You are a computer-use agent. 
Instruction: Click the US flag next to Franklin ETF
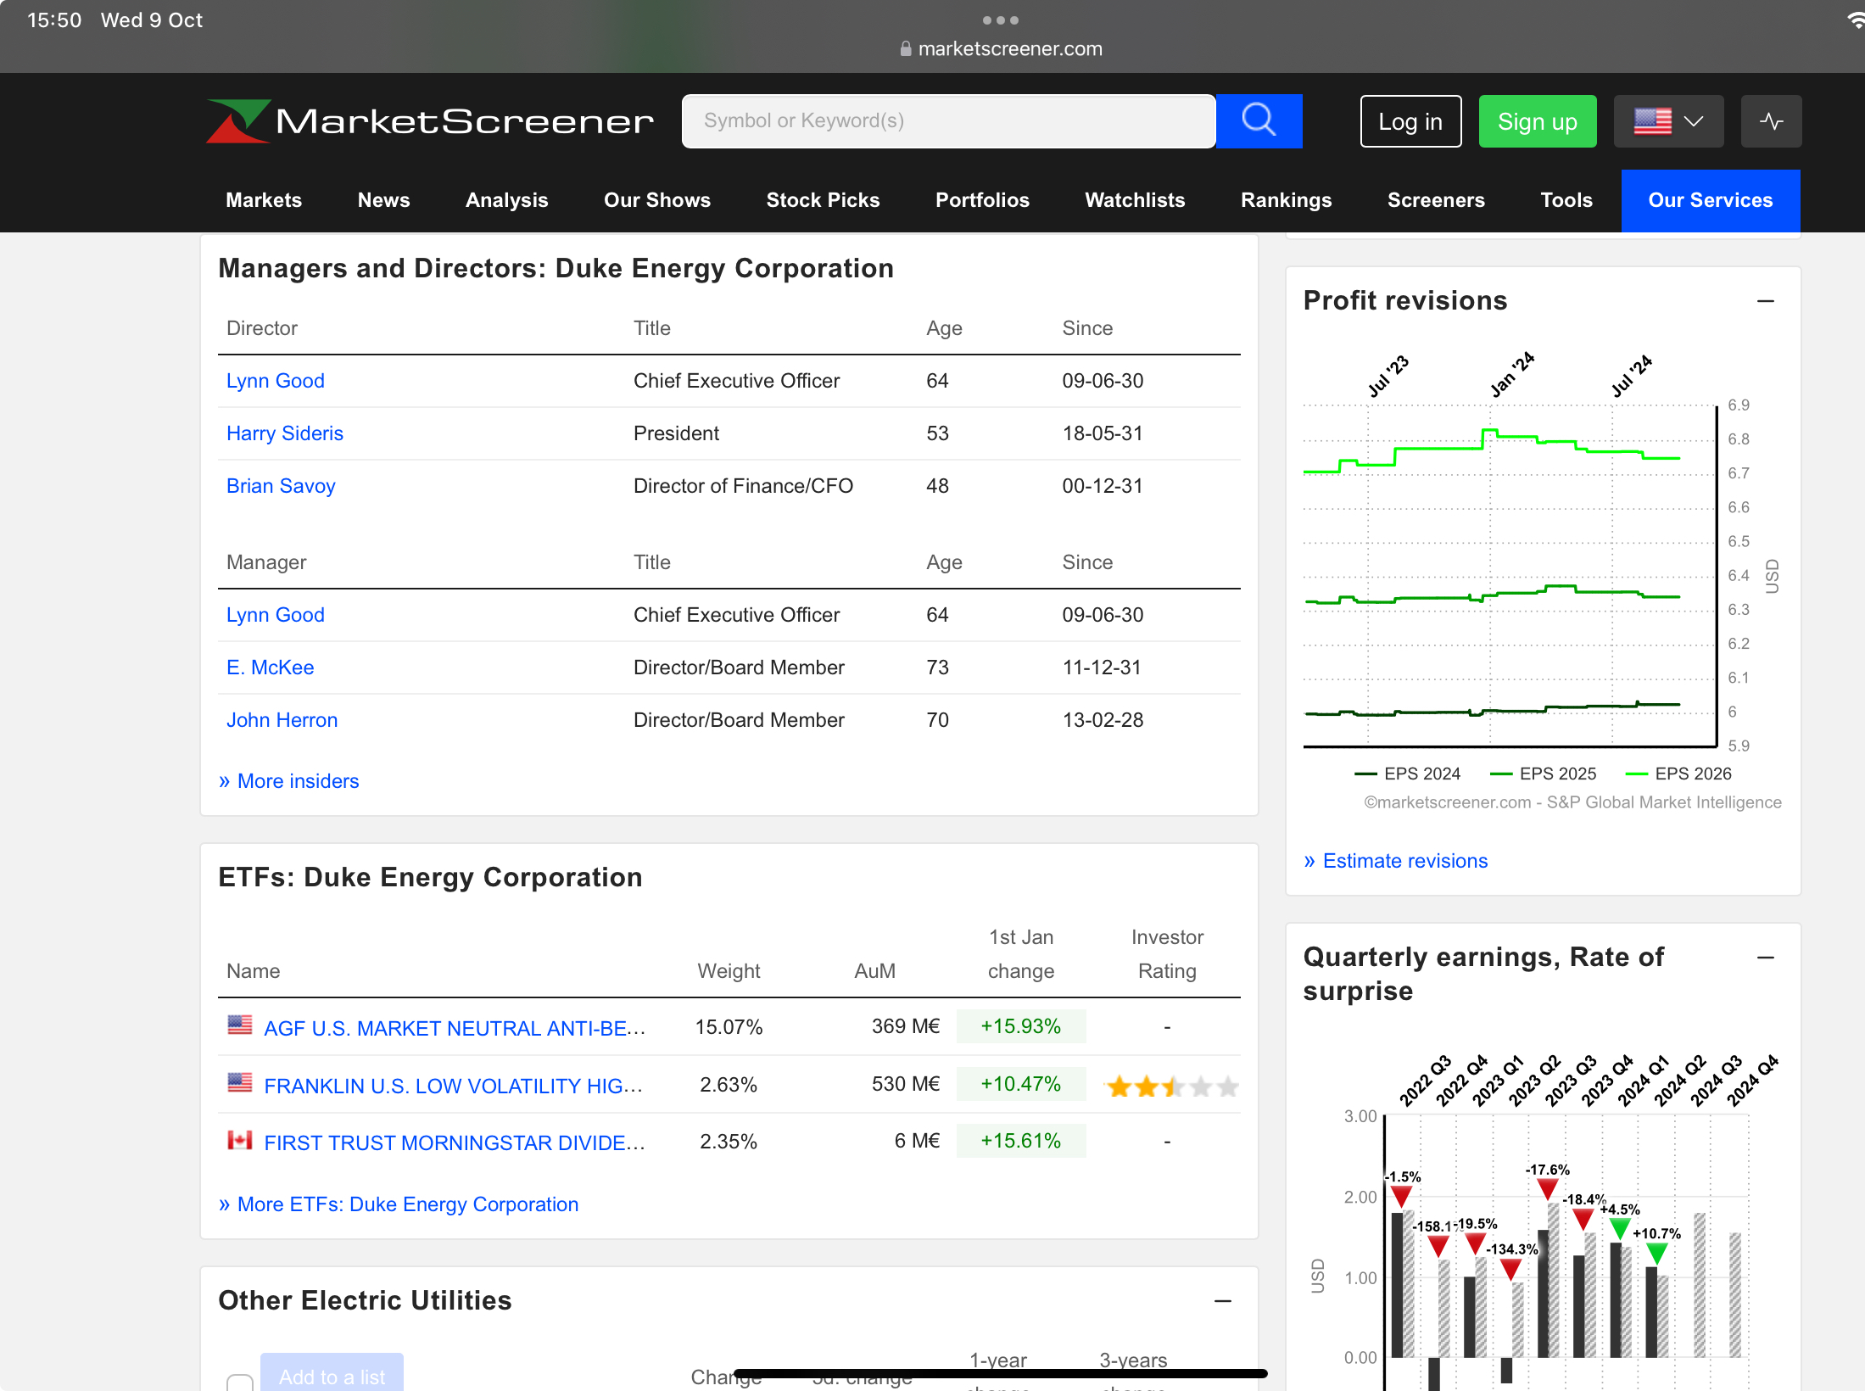240,1083
